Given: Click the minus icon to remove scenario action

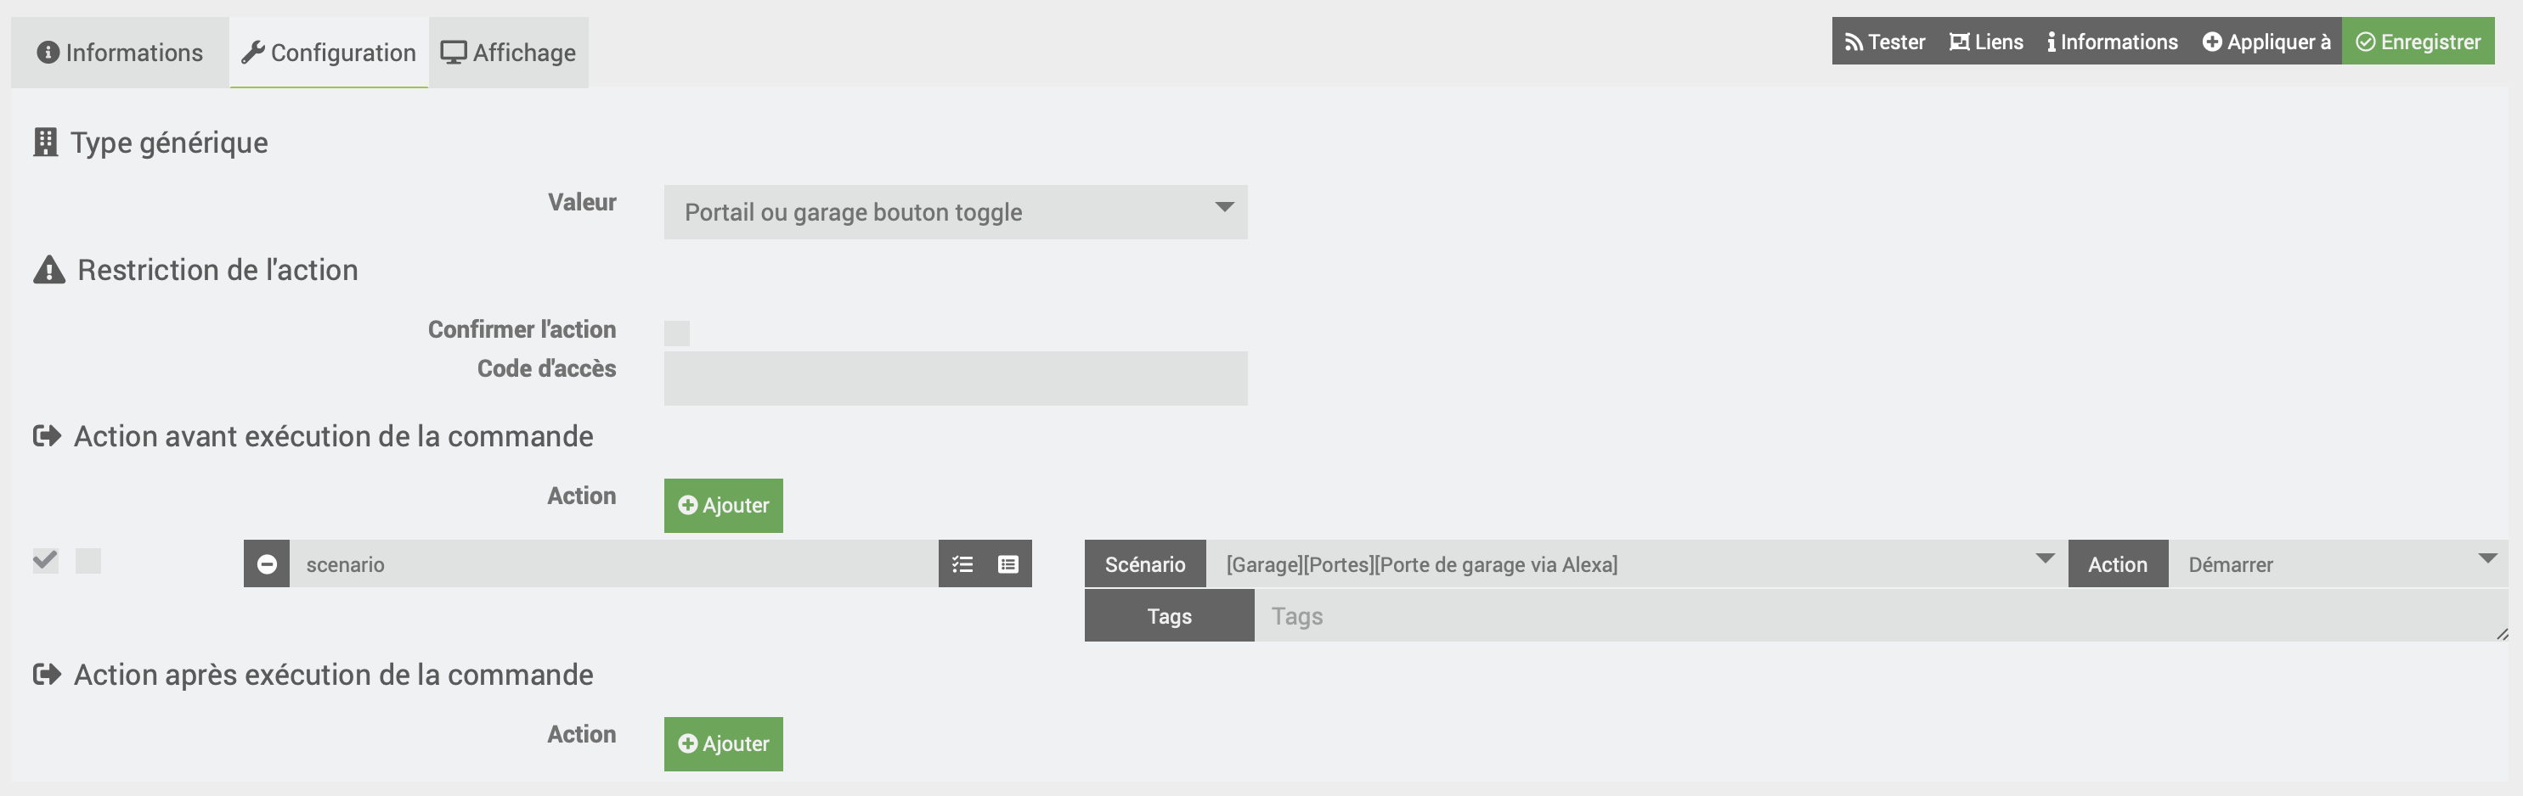Looking at the screenshot, I should tap(267, 564).
